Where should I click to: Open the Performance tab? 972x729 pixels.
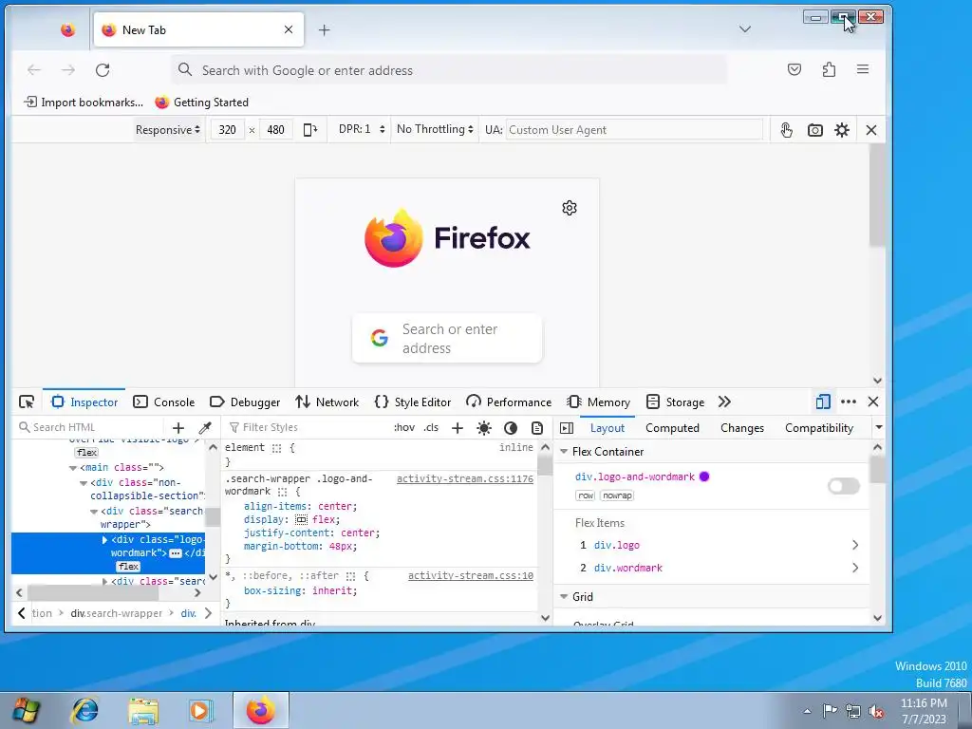click(509, 402)
